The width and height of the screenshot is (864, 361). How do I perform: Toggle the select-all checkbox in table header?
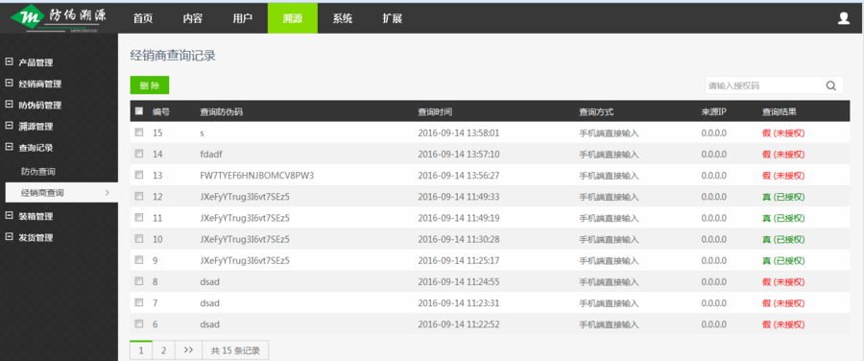[x=139, y=110]
